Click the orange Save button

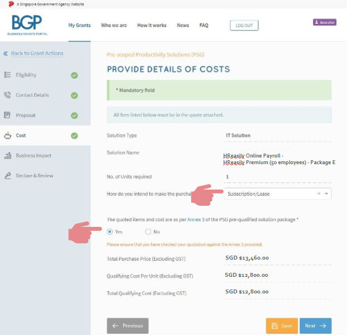point(281,326)
